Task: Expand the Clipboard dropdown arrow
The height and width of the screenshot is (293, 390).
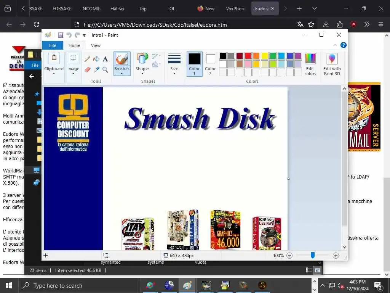Action: click(54, 74)
